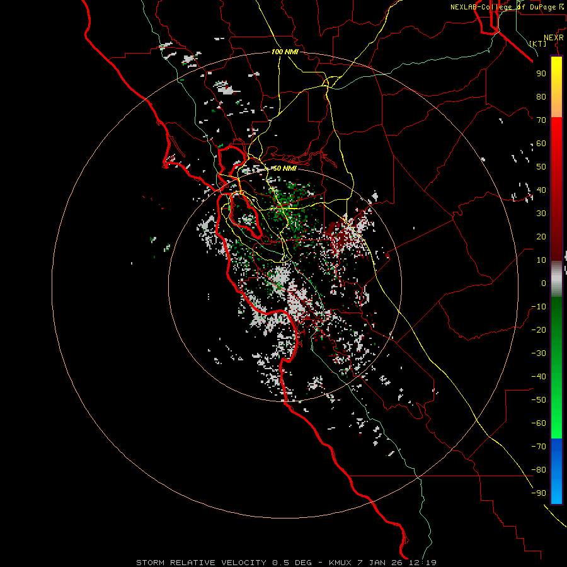567x567 pixels.
Task: Click the "KMUX" radar site identifier
Action: pyautogui.click(x=340, y=563)
